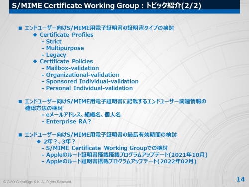Image resolution: width=249 pixels, height=187 pixels.
Task: Select the '確認方法の検討' line
Action: click(x=44, y=108)
